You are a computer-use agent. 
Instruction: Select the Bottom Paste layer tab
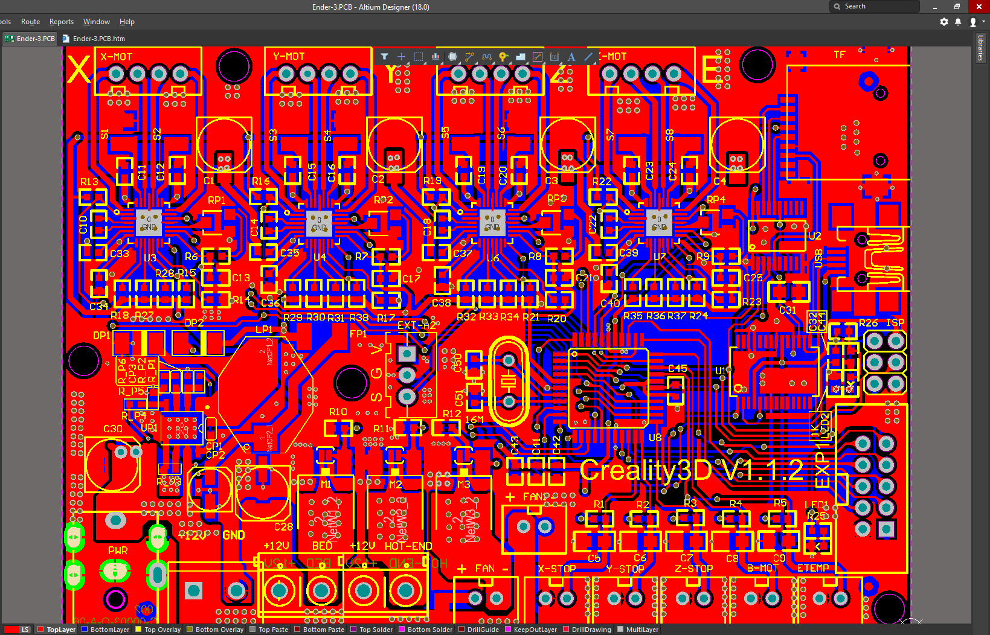click(x=319, y=630)
